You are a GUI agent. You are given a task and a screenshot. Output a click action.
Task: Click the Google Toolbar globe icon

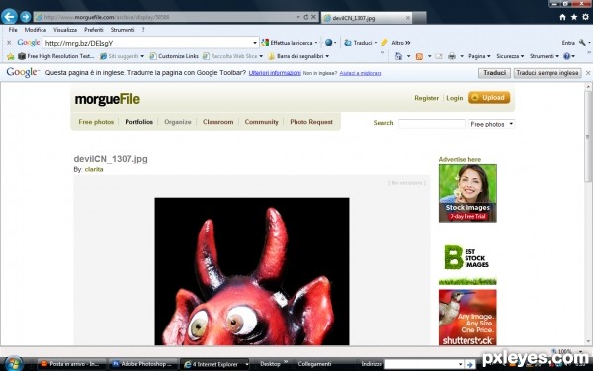(x=329, y=43)
